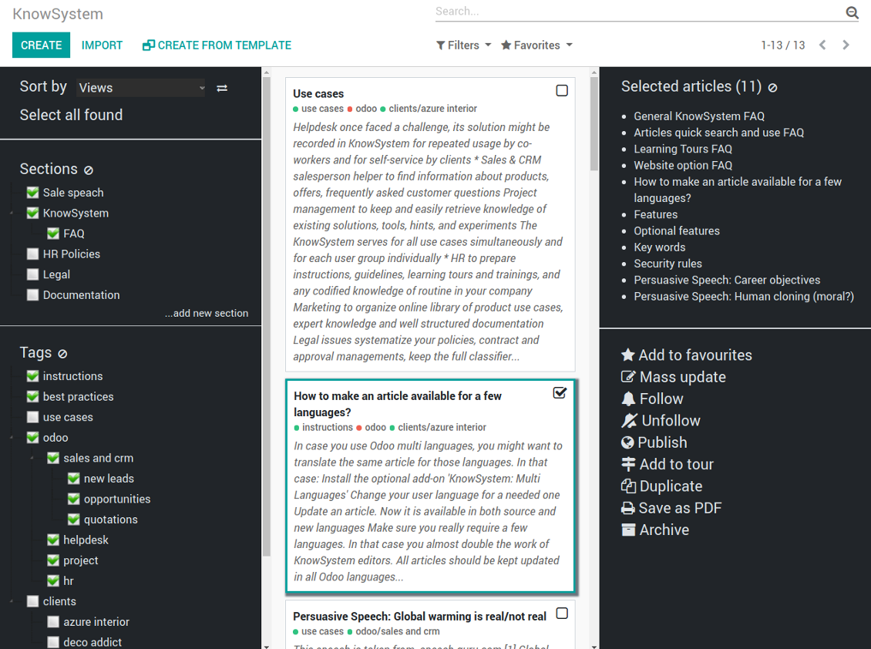Choose the Add to tour action

click(668, 464)
